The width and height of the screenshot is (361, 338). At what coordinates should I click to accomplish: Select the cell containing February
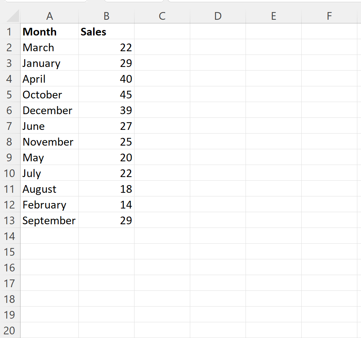click(49, 204)
